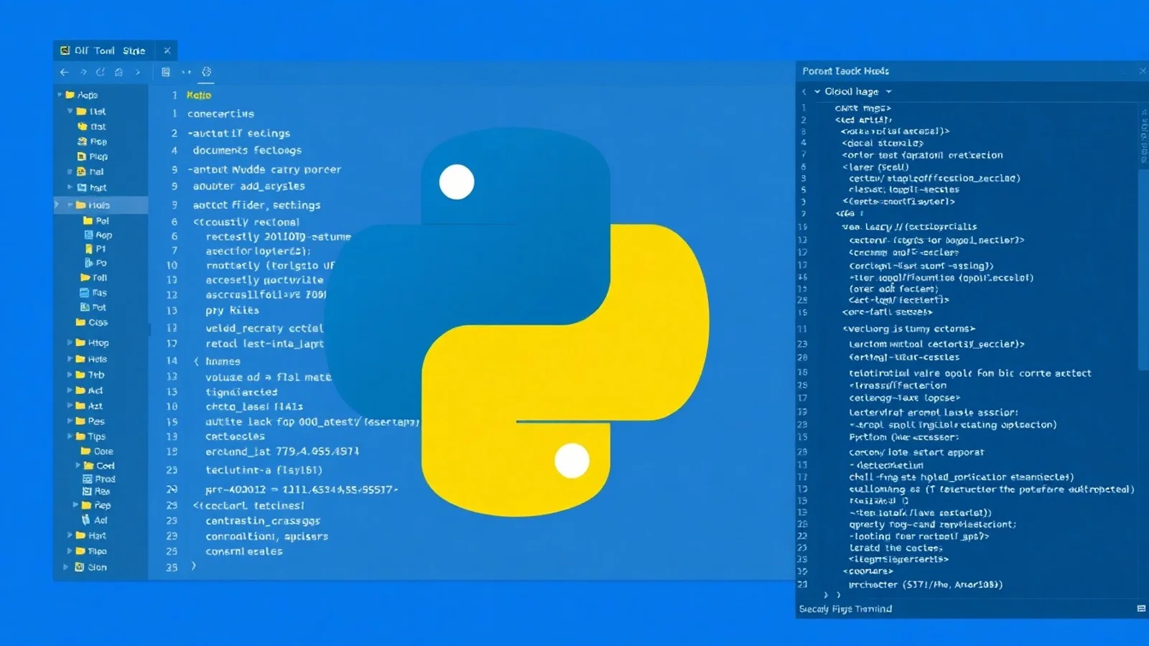Click the 'Porent Taock Nods' panel title
This screenshot has width=1149, height=646.
point(845,71)
